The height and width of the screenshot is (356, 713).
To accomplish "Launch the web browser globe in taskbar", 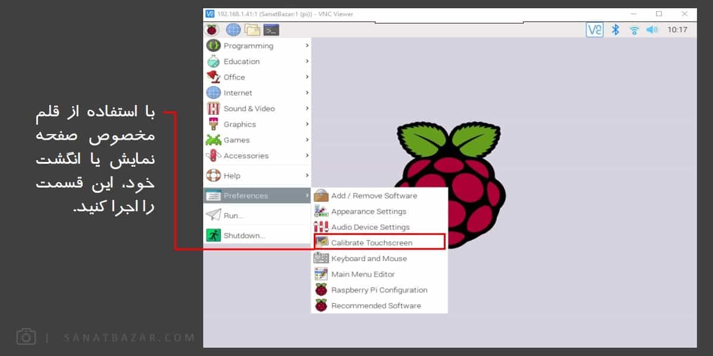I will pos(234,30).
